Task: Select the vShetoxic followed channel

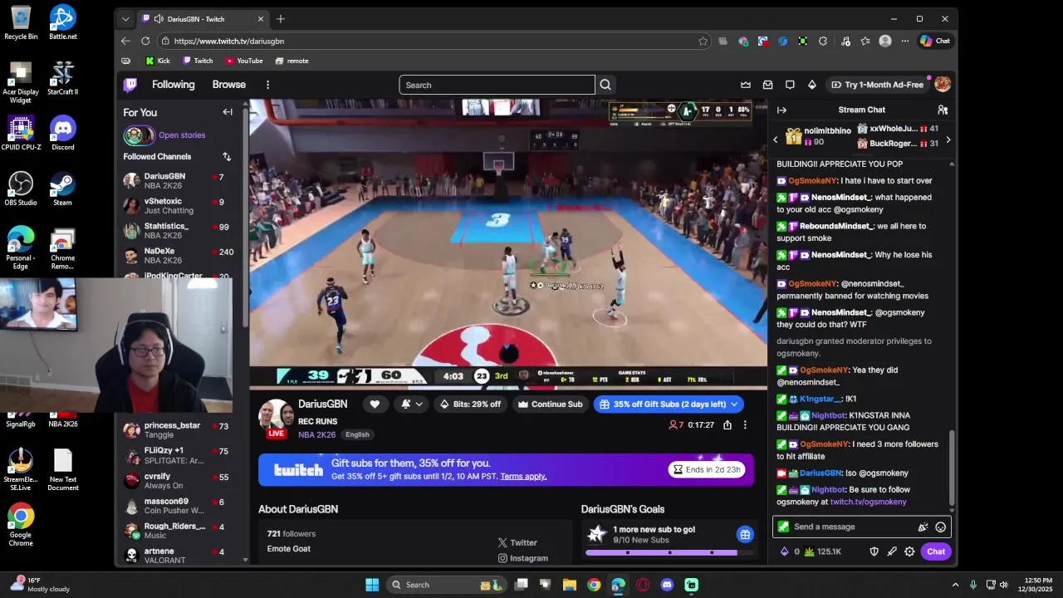Action: pyautogui.click(x=179, y=206)
